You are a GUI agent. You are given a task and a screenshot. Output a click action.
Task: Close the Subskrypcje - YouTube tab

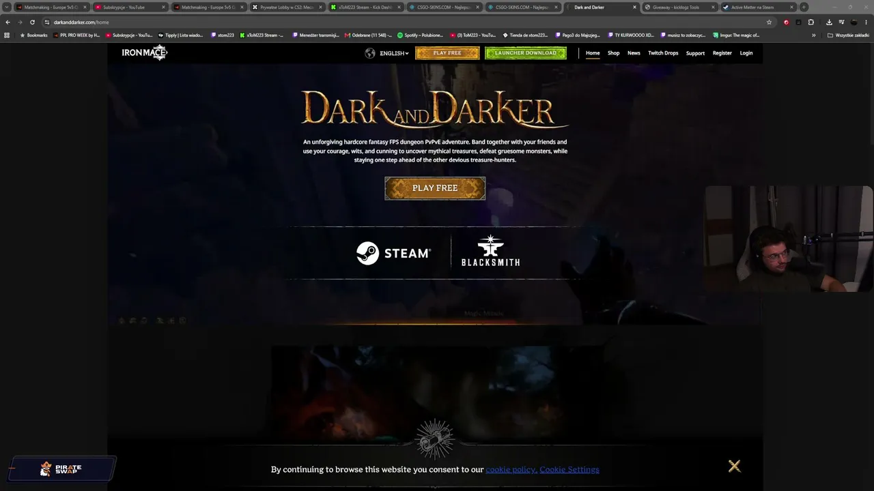pyautogui.click(x=163, y=8)
